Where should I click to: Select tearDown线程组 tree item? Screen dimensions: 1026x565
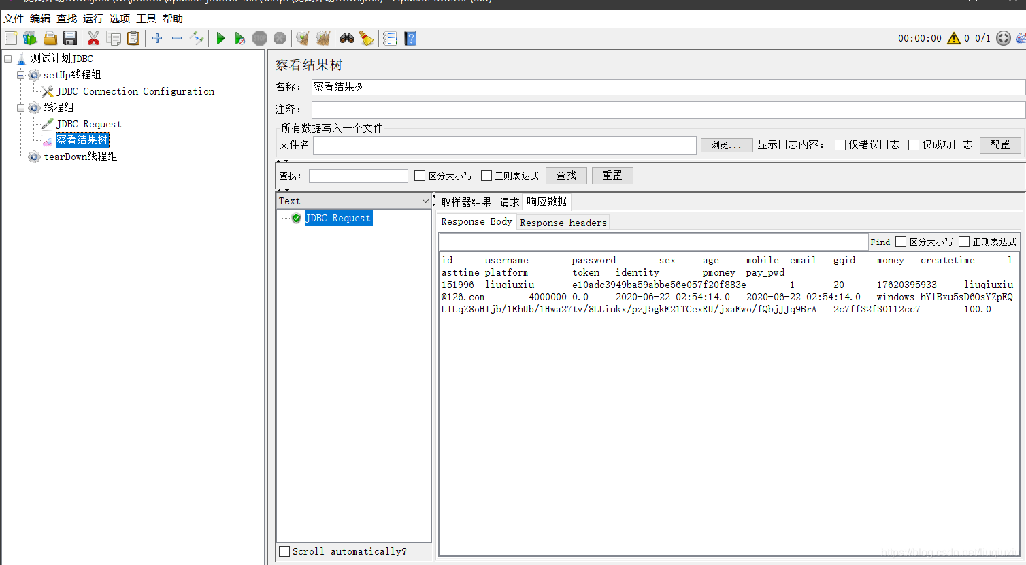(80, 157)
